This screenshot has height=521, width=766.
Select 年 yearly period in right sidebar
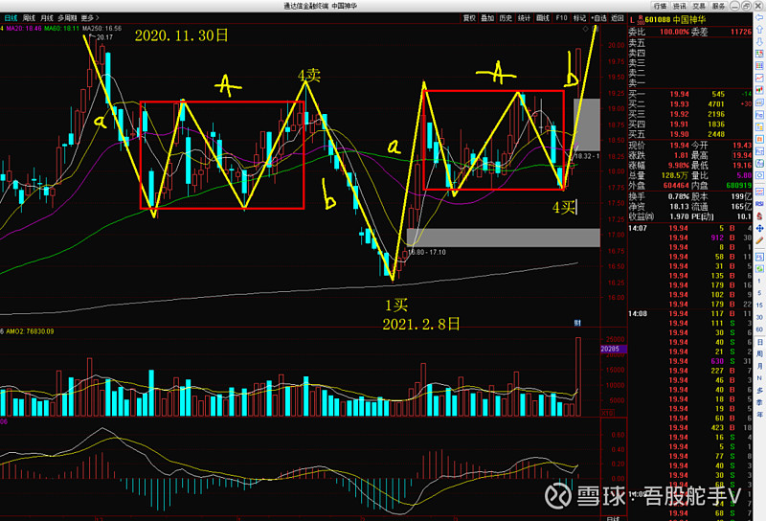click(x=759, y=414)
